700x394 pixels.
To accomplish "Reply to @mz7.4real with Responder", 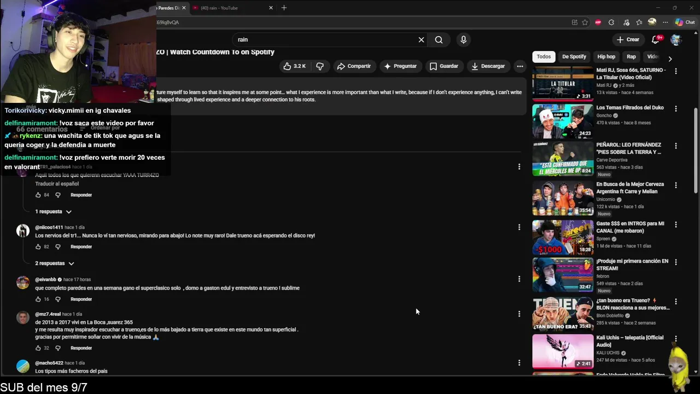I will tap(81, 348).
